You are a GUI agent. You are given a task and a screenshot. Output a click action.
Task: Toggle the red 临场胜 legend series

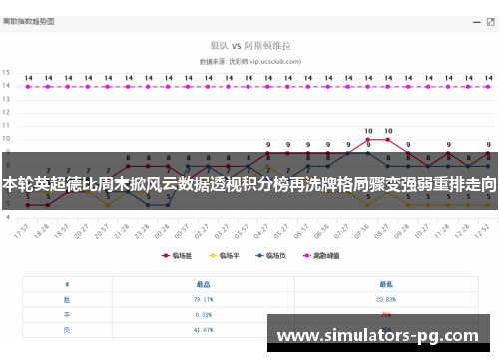177,255
